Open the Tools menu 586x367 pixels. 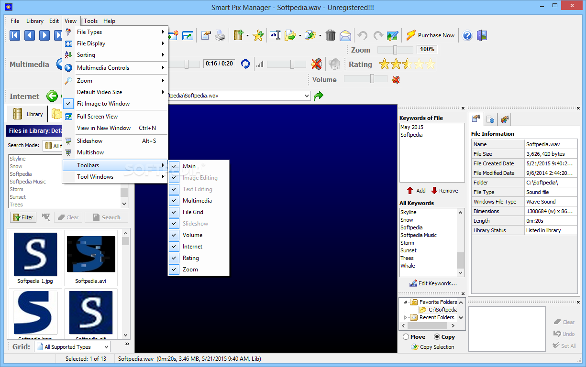point(91,21)
